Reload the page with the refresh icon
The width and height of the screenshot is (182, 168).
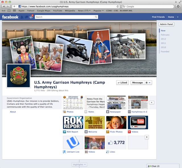coord(117,6)
